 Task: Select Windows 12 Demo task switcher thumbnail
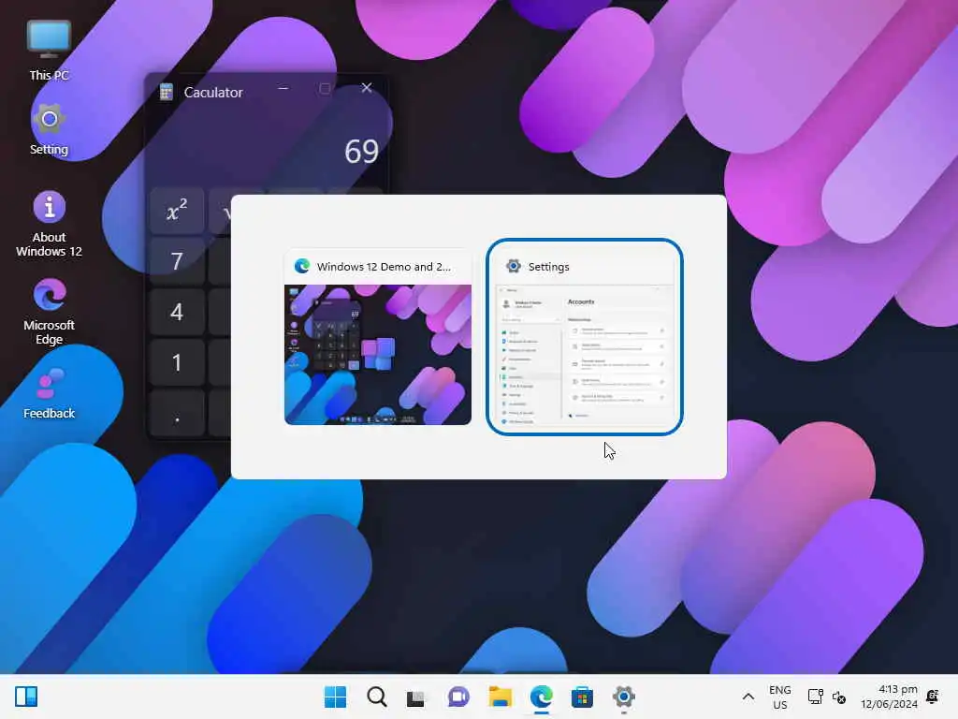pyautogui.click(x=378, y=337)
